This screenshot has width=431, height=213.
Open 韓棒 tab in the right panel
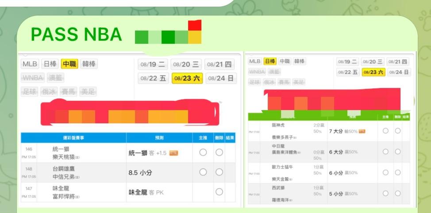299,61
